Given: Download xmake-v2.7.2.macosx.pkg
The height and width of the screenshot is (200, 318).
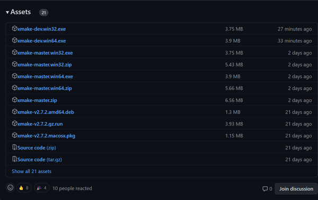Looking at the screenshot, I should [x=46, y=136].
